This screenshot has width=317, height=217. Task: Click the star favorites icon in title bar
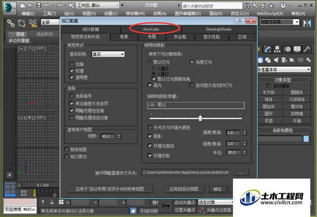point(271,6)
